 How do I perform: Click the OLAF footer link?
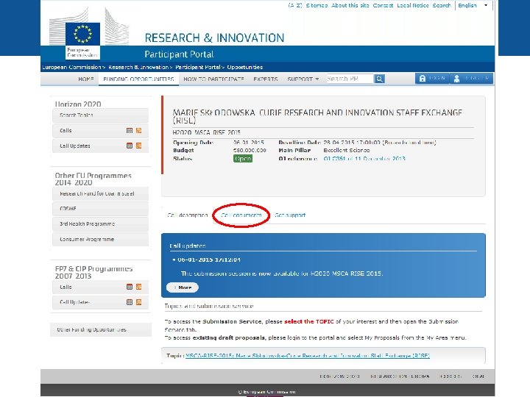click(x=478, y=376)
